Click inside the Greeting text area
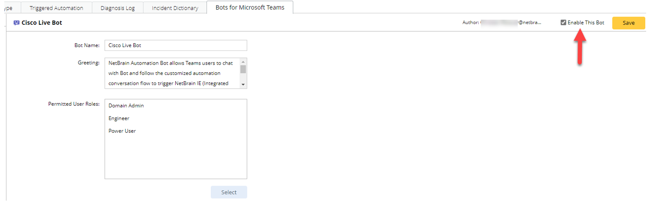The width and height of the screenshot is (647, 201). point(172,73)
